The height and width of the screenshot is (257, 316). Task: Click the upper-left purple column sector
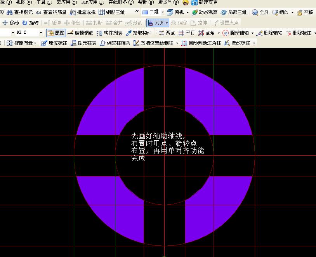[x=113, y=105]
